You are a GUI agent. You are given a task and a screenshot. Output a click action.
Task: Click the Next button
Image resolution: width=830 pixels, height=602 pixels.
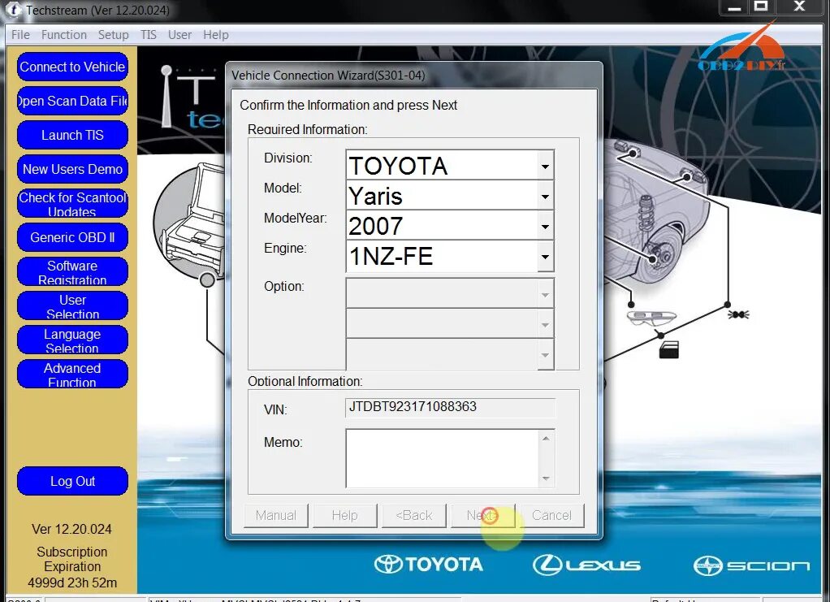pyautogui.click(x=482, y=515)
